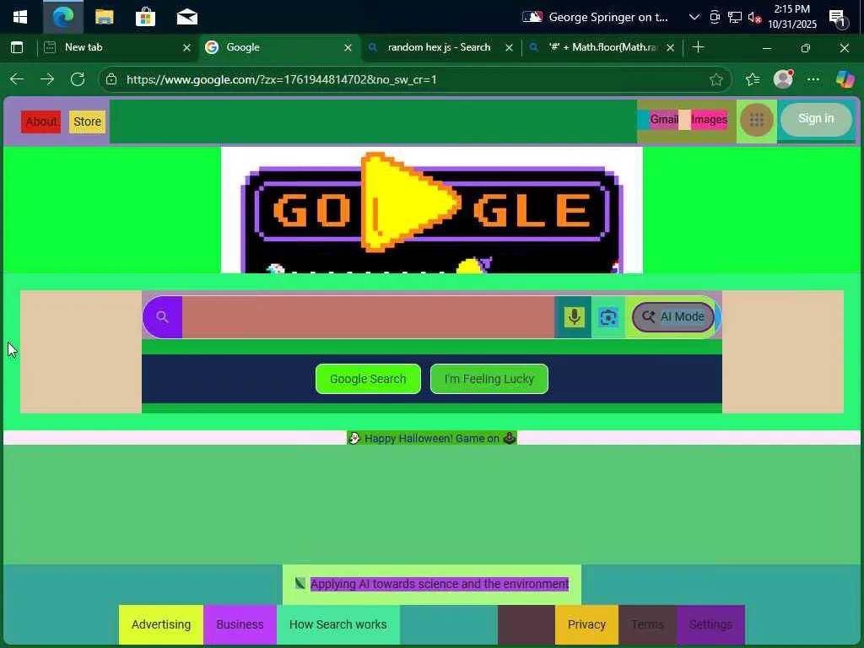Screen dimensions: 864x648
Task: Open Edge Settings and more ellipsis menu
Action: [813, 79]
